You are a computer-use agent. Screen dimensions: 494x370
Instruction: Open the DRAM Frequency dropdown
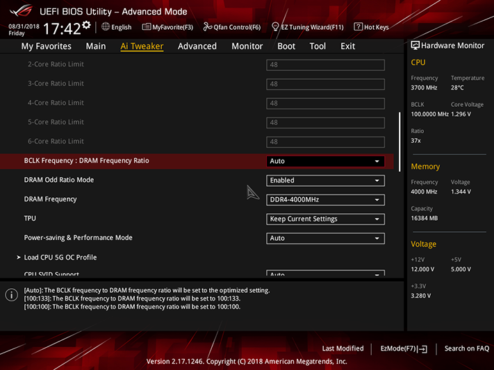pos(325,200)
